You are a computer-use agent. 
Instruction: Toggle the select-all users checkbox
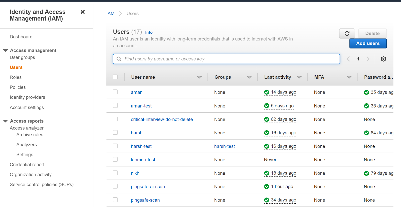tap(115, 77)
